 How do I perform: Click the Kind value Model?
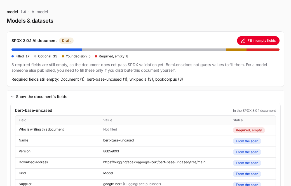[108, 173]
